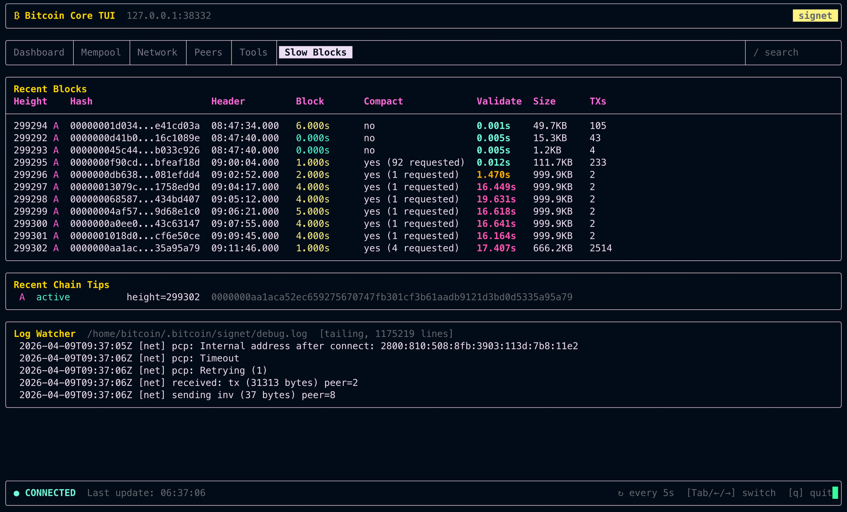This screenshot has height=512, width=847.
Task: Click the green cursor block after quit
Action: coord(835,493)
